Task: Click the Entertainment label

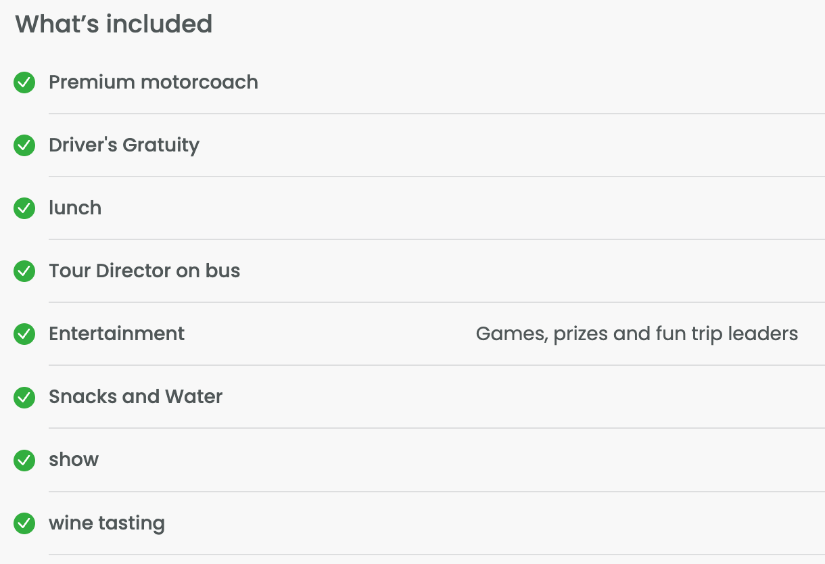Action: [x=117, y=334]
